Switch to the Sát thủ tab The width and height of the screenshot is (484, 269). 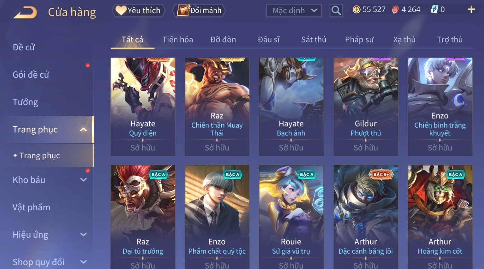coord(313,39)
